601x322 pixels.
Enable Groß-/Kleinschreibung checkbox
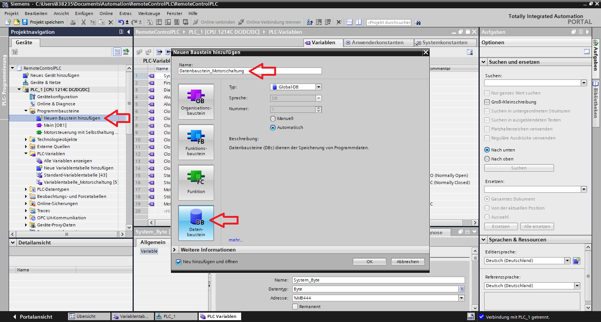point(487,102)
